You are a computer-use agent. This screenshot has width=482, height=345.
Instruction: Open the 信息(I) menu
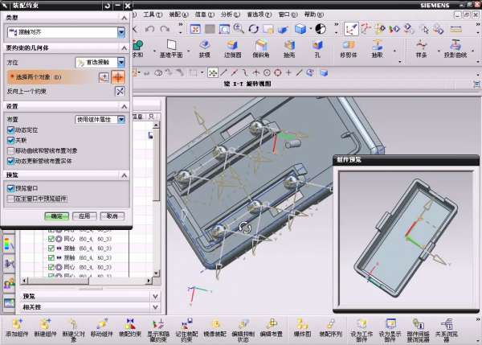tap(205, 14)
